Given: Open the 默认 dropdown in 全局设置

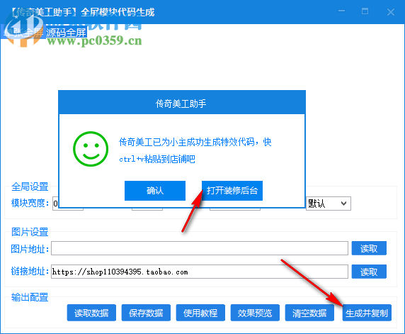Looking at the screenshot, I should tap(329, 204).
